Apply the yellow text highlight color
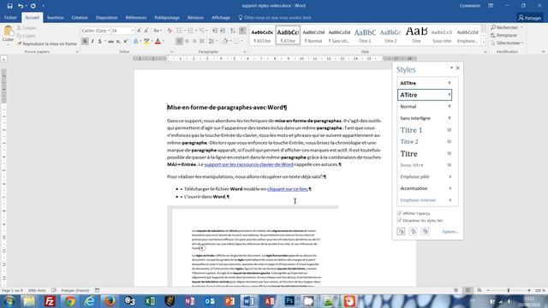This screenshot has width=548, height=308. [146, 42]
